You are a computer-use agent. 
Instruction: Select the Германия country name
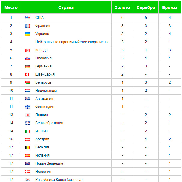click(43, 66)
